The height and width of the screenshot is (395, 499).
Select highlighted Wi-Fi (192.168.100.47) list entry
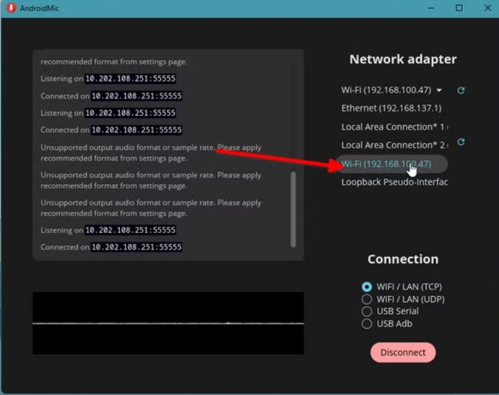[x=386, y=164]
